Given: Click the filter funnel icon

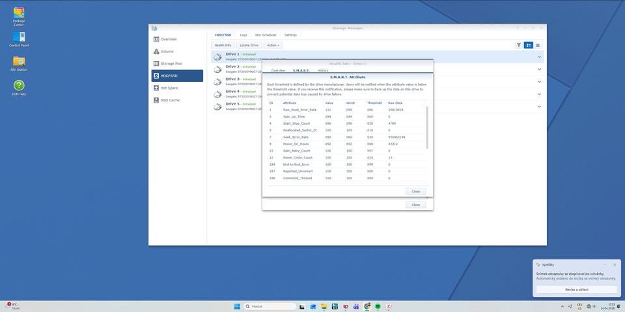Looking at the screenshot, I should coord(519,45).
